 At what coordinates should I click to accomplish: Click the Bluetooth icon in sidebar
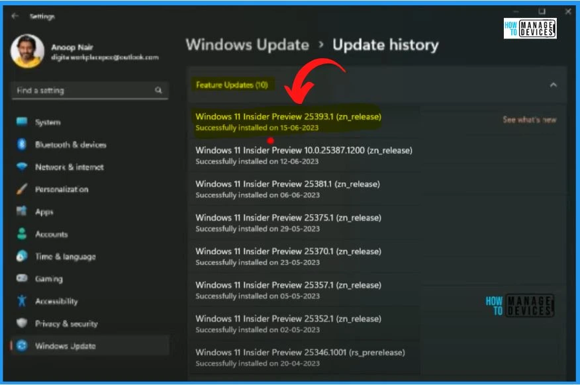point(22,144)
